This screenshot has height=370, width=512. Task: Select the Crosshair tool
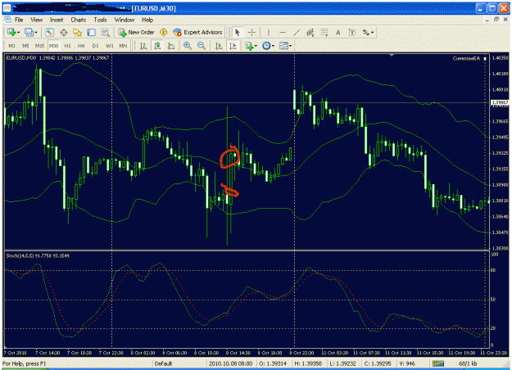[x=251, y=32]
